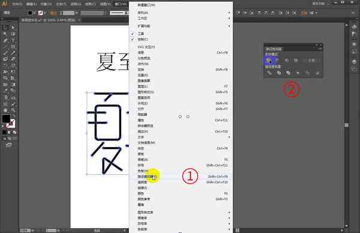Open the 编辑 (Edit) menu in menu bar
Screen dimensions: 360x233
[x=31, y=4]
